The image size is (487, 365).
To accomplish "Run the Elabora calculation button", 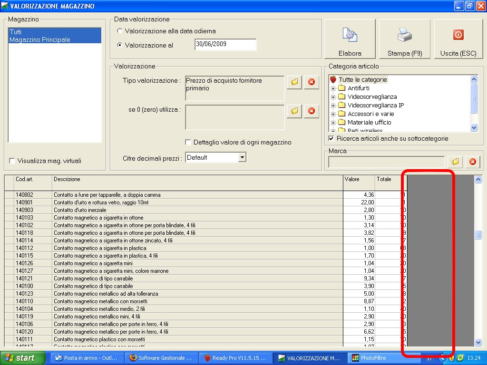I will point(350,39).
